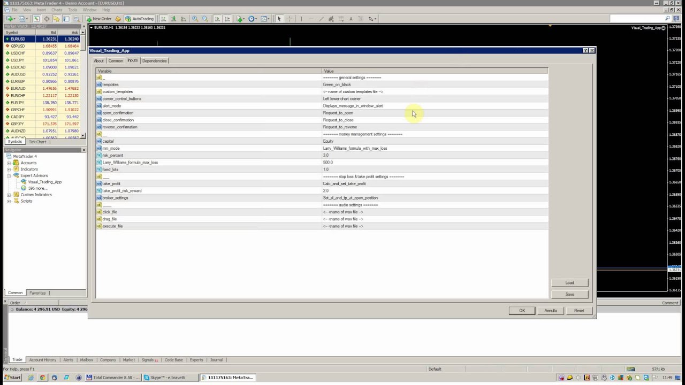Select the Crosshair tool in toolbar
Viewport: 685px width, 385px height.
tap(289, 19)
